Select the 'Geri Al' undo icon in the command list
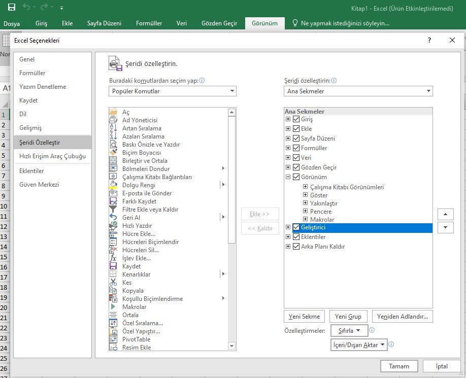Screen dimensions: 466x378 [x=113, y=217]
